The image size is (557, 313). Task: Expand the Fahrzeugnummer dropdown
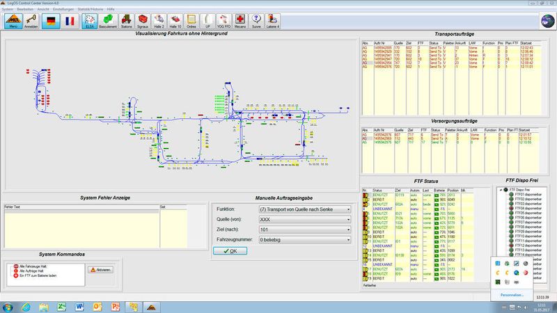pyautogui.click(x=347, y=239)
